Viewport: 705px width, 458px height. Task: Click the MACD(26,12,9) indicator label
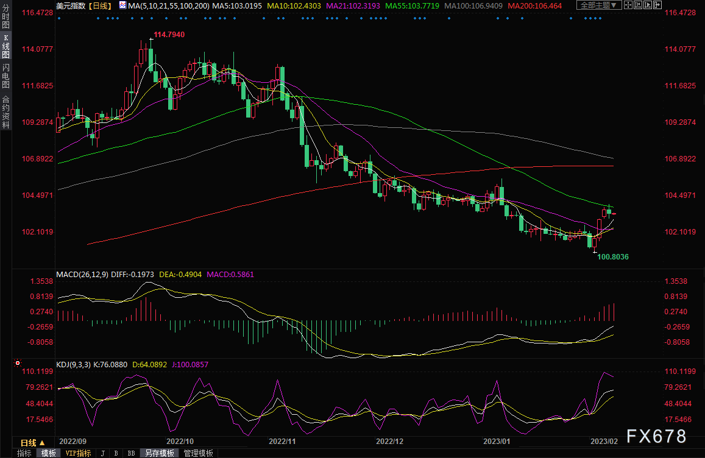pos(82,274)
